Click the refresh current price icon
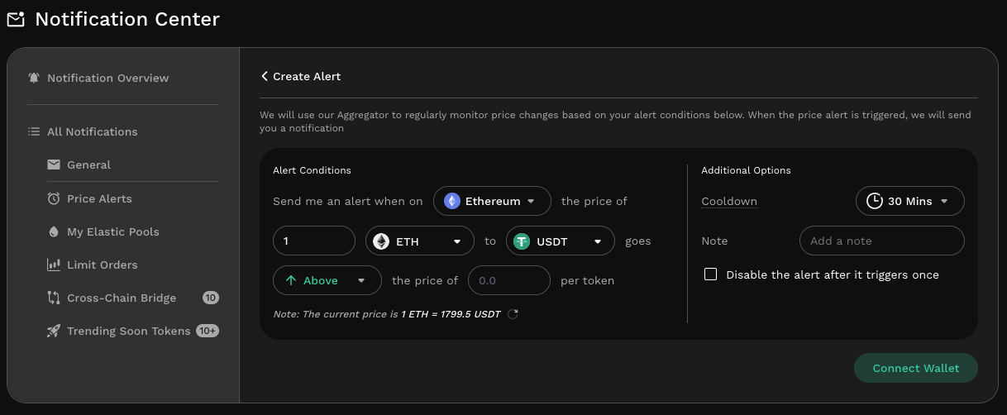The height and width of the screenshot is (415, 1007). pos(513,314)
